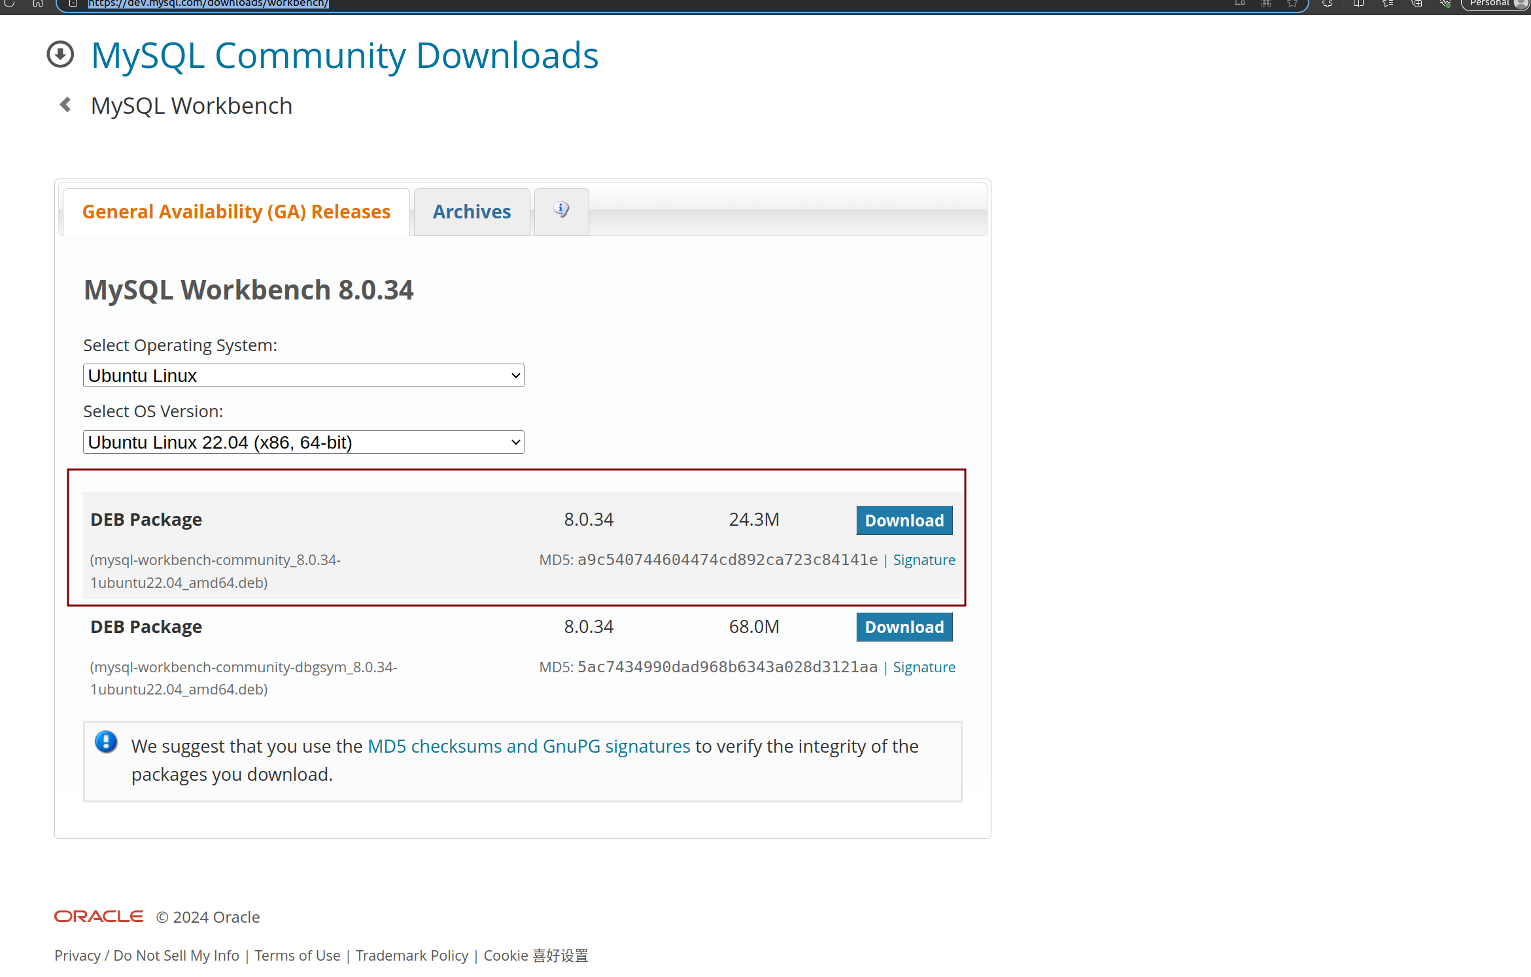Image resolution: width=1531 pixels, height=977 pixels.
Task: Download the 24.3M DEB Package
Action: click(904, 521)
